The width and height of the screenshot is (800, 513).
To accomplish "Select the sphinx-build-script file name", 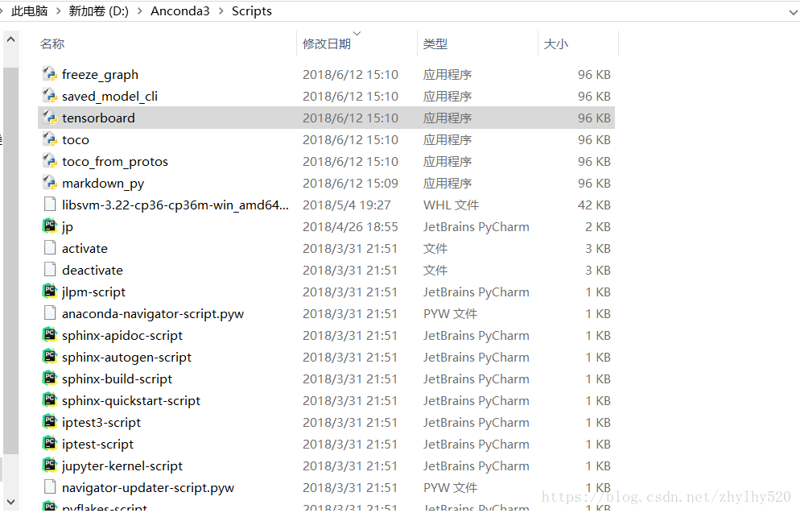I will coord(117,379).
